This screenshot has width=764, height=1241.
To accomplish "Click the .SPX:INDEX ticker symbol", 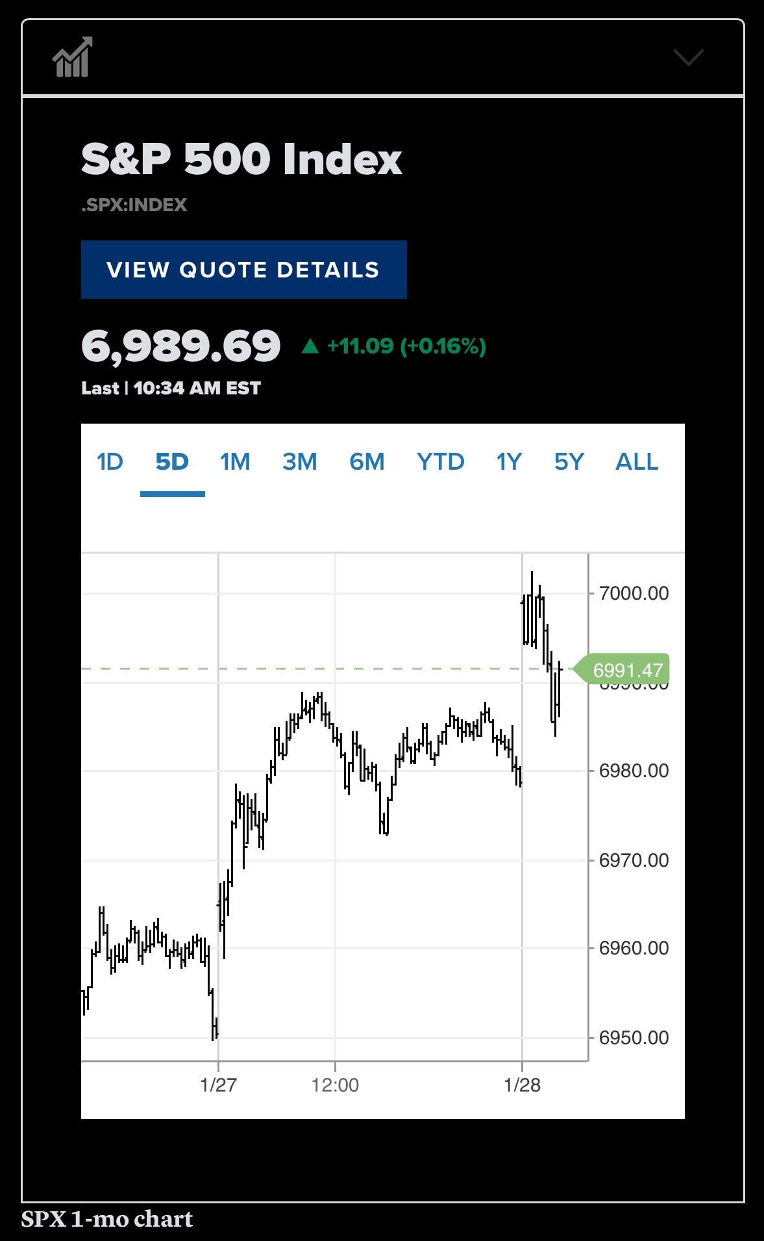I will click(x=134, y=205).
